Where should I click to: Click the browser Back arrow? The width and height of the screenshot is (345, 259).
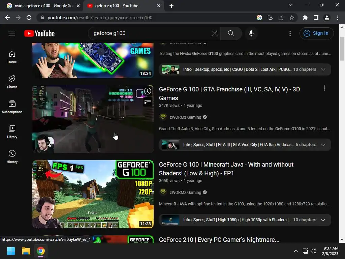[7, 18]
